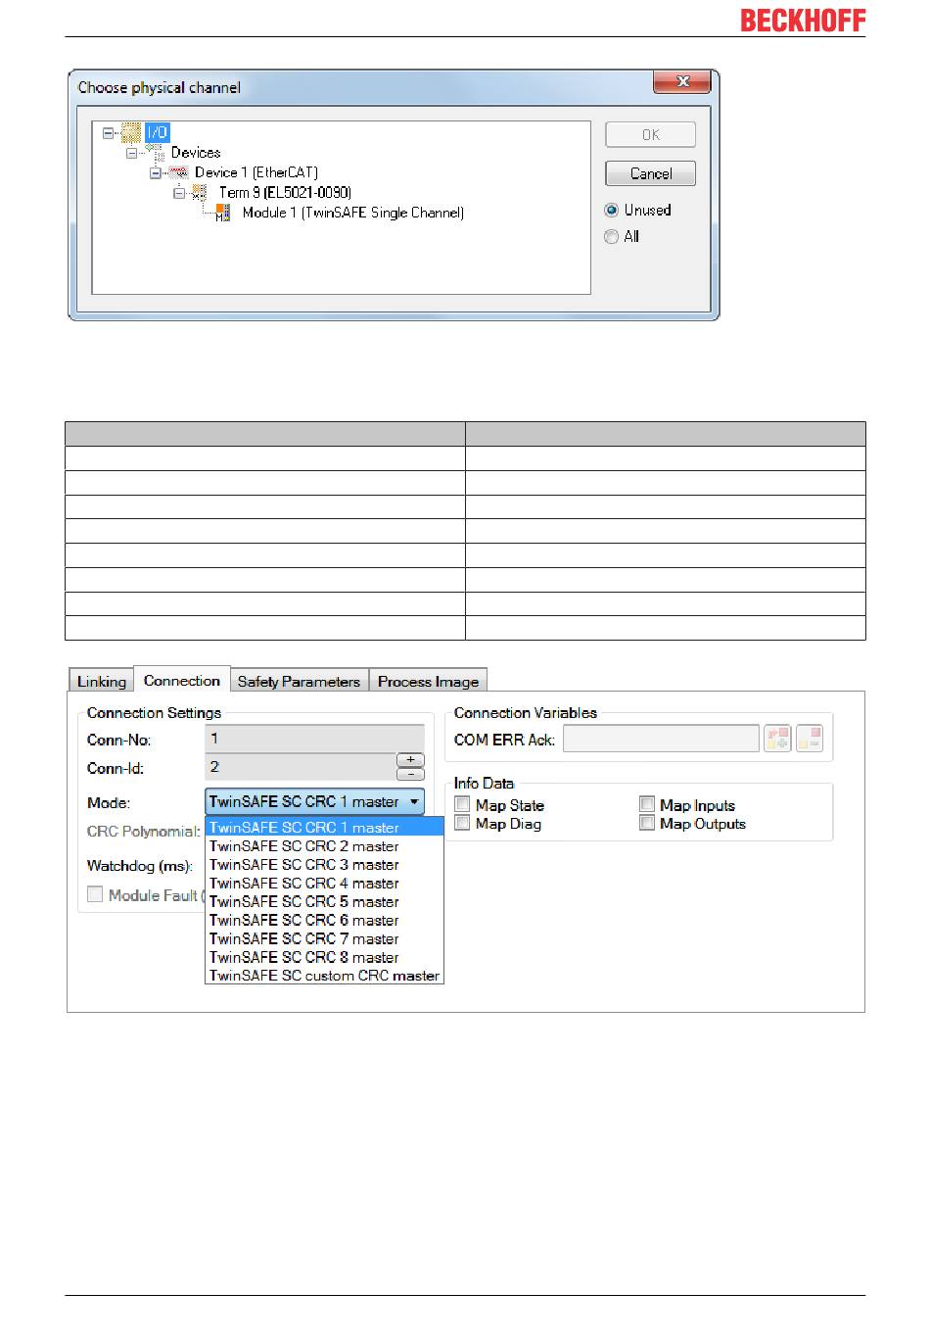Click the OK button in dialog

pyautogui.click(x=651, y=135)
